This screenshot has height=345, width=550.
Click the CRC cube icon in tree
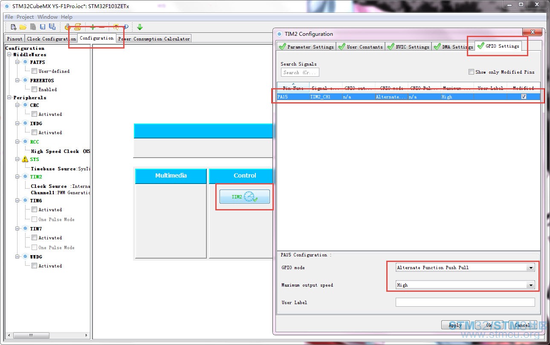coord(25,105)
